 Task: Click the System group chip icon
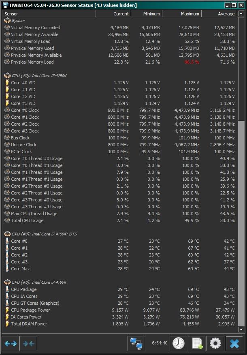click(x=7, y=21)
